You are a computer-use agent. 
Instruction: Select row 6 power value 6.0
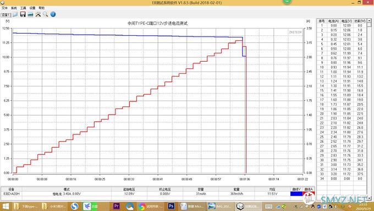click(360, 48)
